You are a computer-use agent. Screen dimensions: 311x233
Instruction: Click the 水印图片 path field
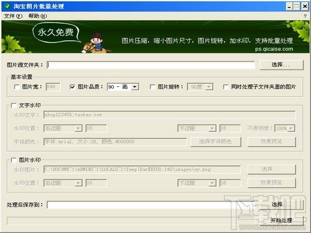pyautogui.click(x=142, y=170)
